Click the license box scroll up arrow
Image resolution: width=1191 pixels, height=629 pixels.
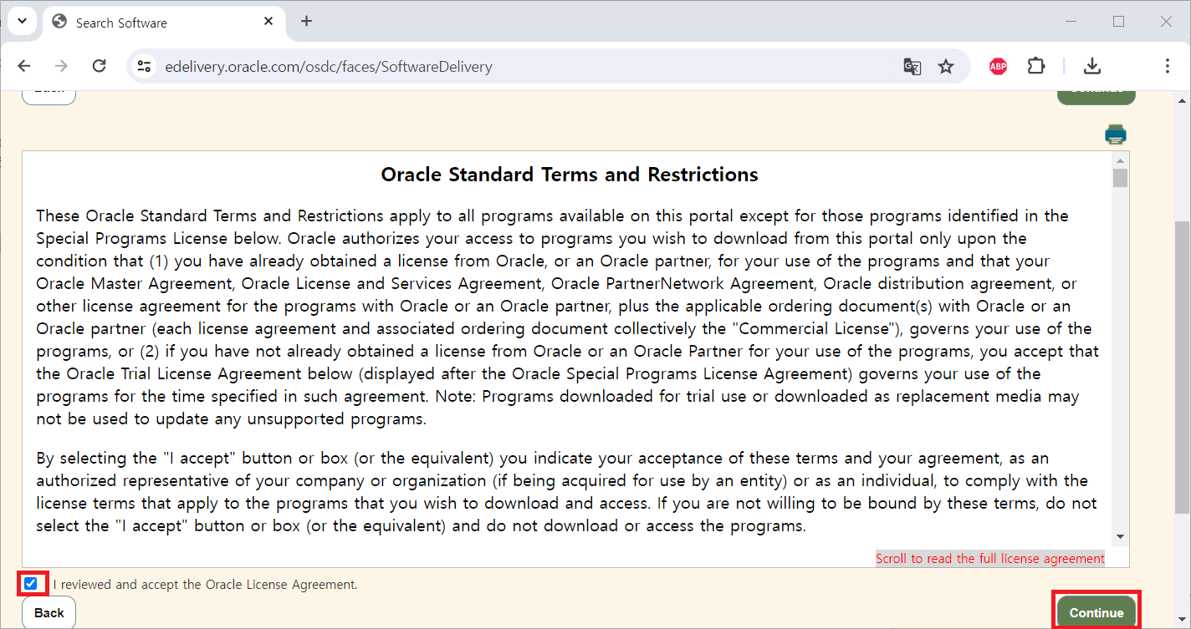[x=1121, y=160]
